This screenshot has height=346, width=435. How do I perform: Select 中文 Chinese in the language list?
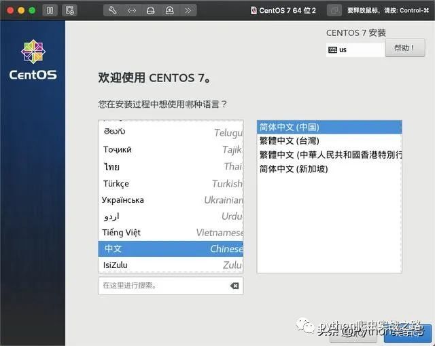171,249
